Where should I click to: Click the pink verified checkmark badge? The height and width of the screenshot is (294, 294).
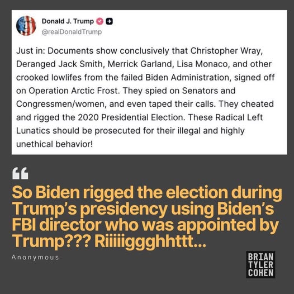pyautogui.click(x=99, y=21)
